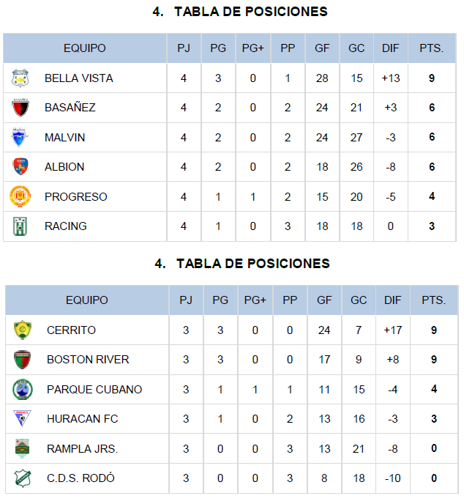The height and width of the screenshot is (504, 464).
Task: Select the BELLA VISTA team name
Action: 78,78
